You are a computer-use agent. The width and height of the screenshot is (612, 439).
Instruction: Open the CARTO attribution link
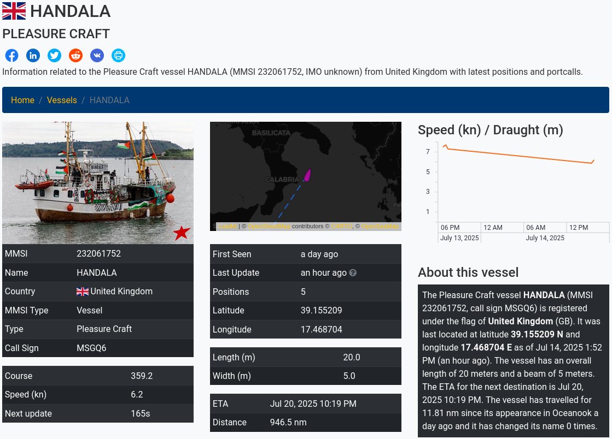click(342, 226)
